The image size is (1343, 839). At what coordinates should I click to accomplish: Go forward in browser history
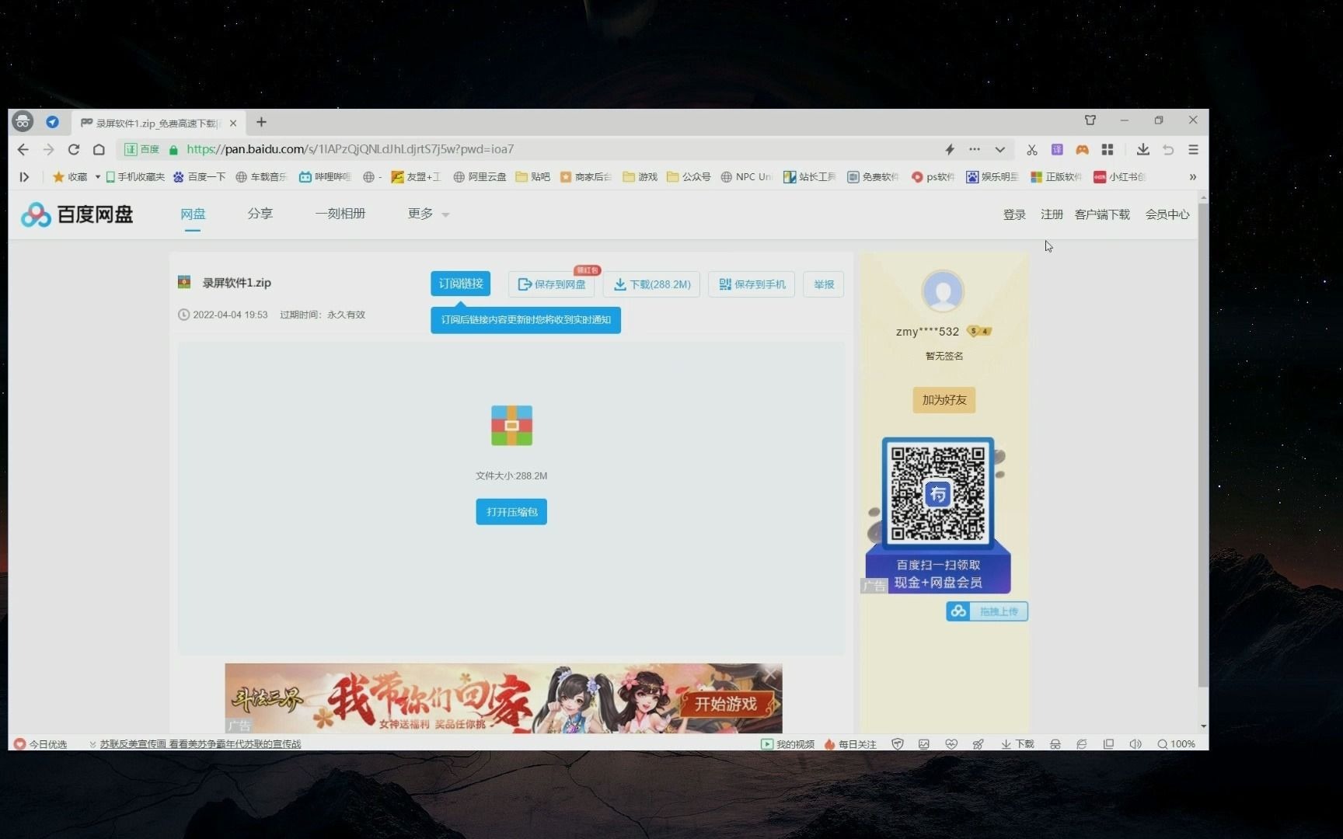click(48, 149)
